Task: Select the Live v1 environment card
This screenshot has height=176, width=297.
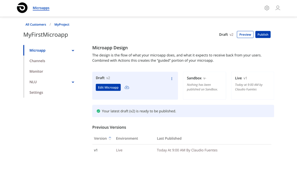Action: 252,86
